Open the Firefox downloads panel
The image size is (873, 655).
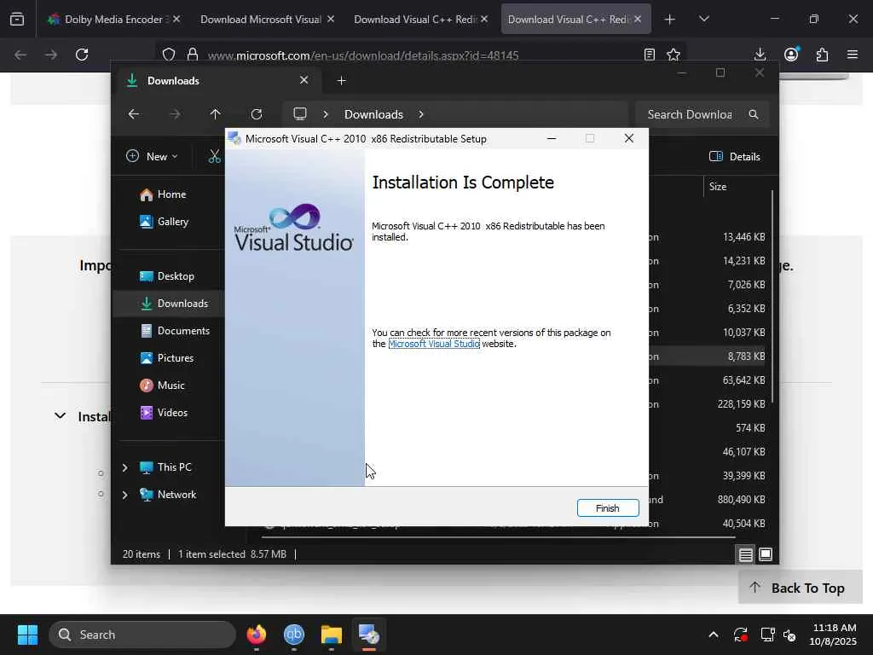[x=760, y=55]
